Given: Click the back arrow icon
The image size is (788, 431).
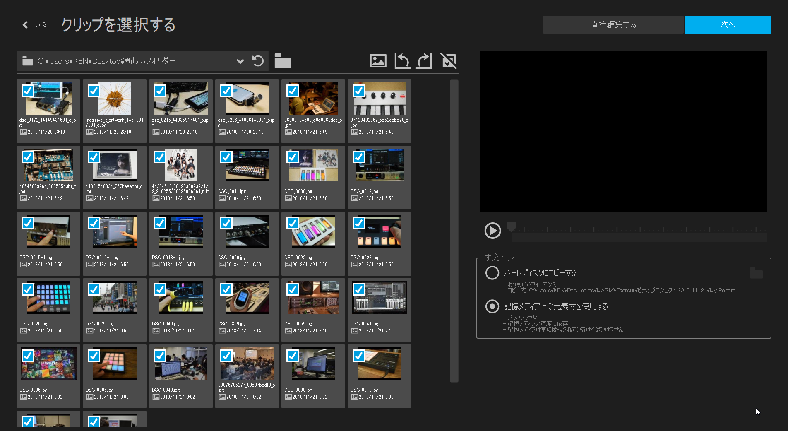Looking at the screenshot, I should coord(25,25).
